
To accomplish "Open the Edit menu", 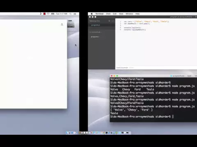I will (x=115, y=14).
